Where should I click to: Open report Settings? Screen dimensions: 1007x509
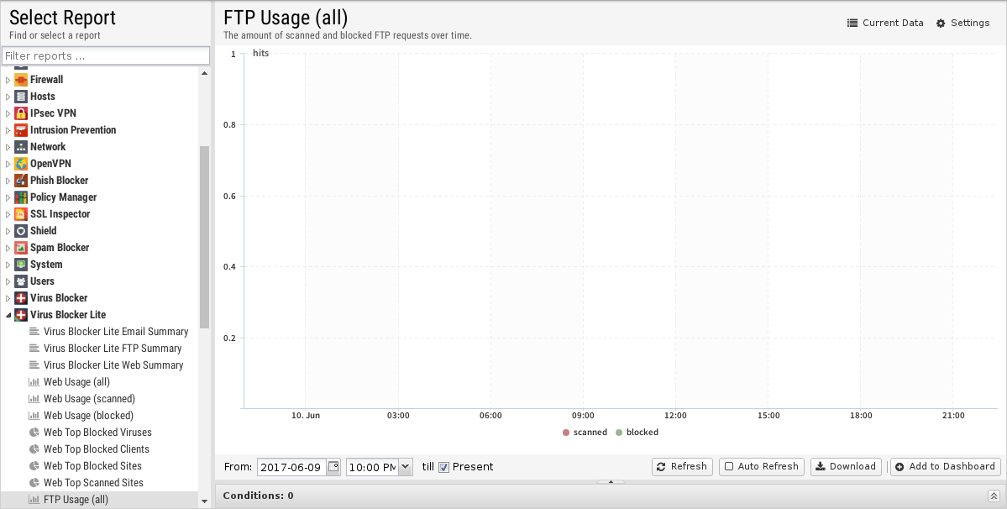coord(962,24)
